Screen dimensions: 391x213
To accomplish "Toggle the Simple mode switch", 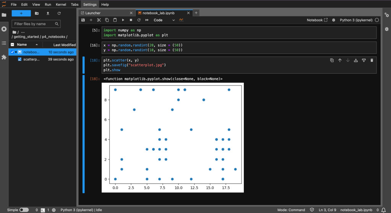I will [x=24, y=210].
